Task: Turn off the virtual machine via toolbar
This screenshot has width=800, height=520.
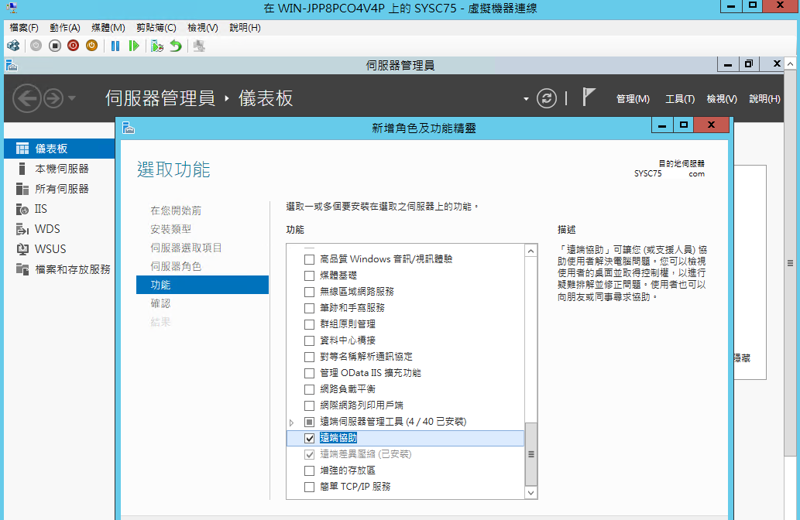Action: click(54, 46)
